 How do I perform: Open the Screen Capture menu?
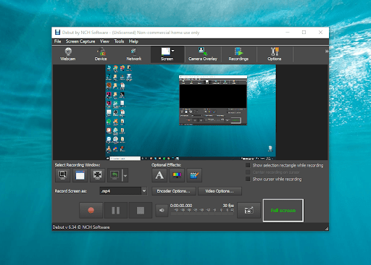click(x=80, y=41)
